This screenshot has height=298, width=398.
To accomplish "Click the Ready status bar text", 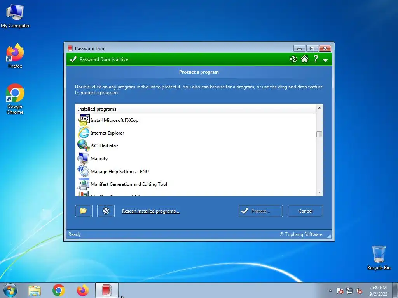I will [75, 234].
